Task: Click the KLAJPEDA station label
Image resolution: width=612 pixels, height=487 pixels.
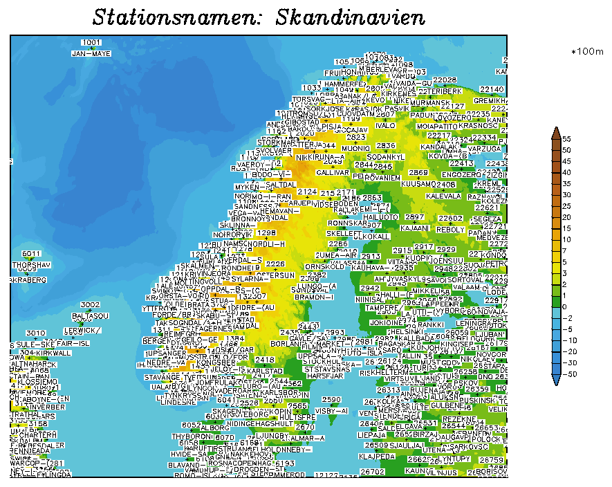Action: click(x=377, y=457)
